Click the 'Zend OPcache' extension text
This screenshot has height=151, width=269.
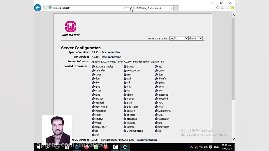tap(135, 131)
